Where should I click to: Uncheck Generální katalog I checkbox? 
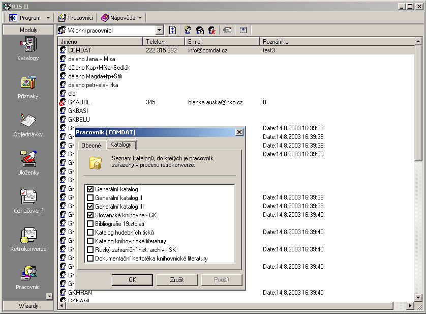(x=90, y=189)
